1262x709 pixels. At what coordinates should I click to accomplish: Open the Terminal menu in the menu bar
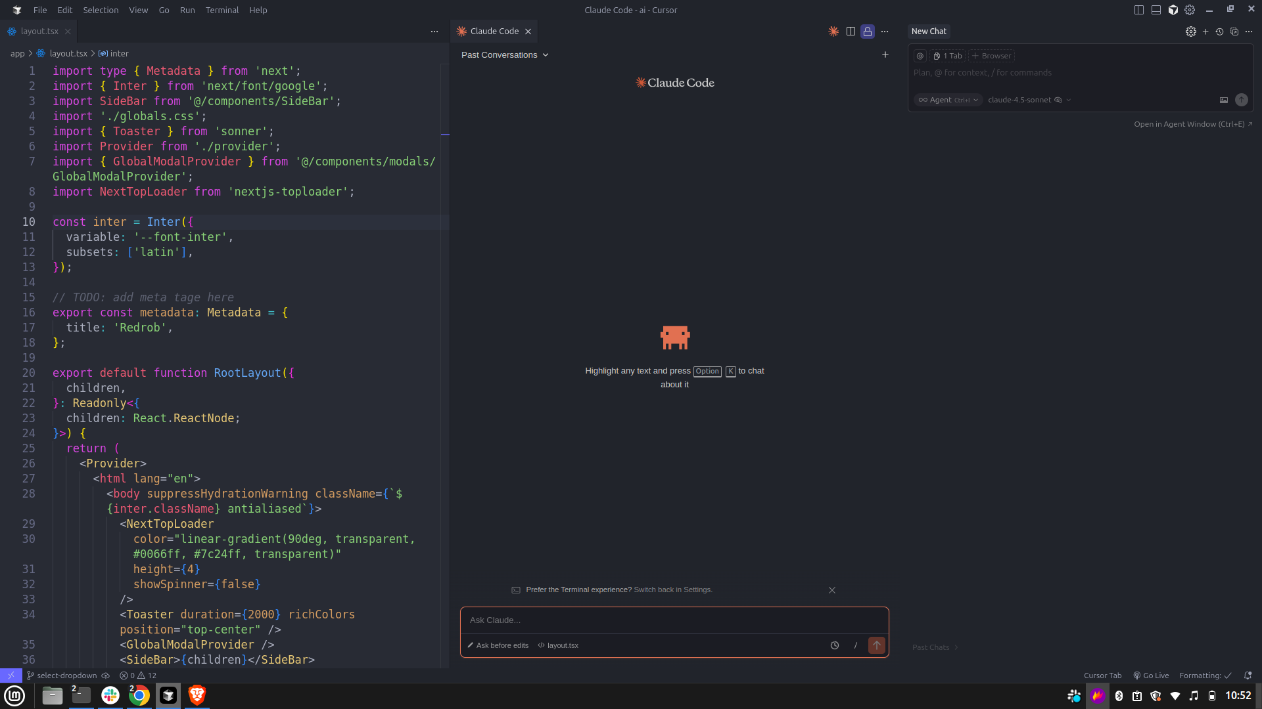[x=222, y=10]
